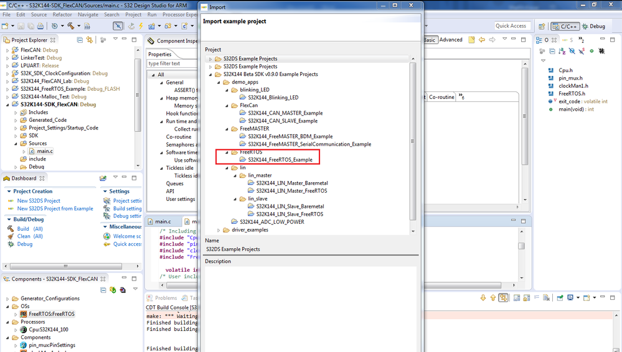Expand FreeRTOS:FreeRTOS in Components view
622x352 pixels.
pos(16,314)
